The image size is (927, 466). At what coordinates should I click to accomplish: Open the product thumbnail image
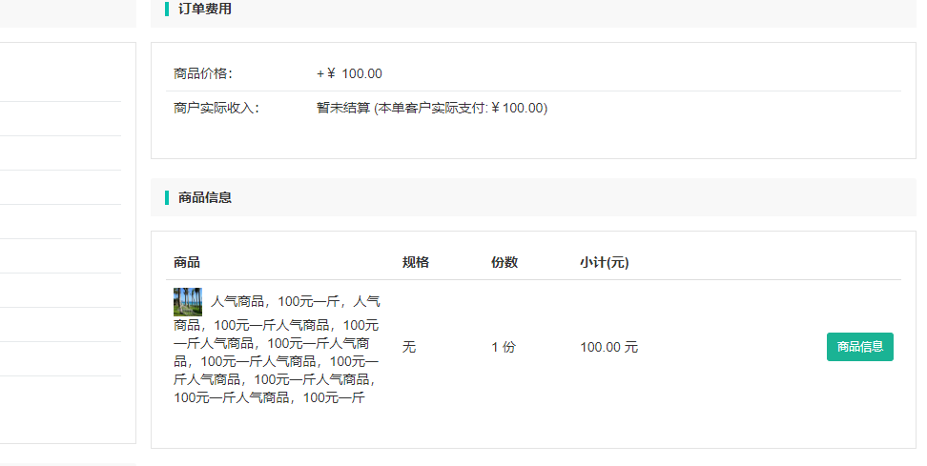[188, 302]
